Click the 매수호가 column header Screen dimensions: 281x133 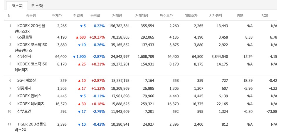(166, 16)
